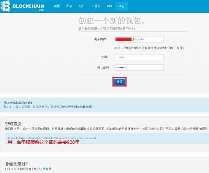Click the 密码强度 section heading
Image resolution: width=209 pixels, height=173 pixels.
(13, 124)
